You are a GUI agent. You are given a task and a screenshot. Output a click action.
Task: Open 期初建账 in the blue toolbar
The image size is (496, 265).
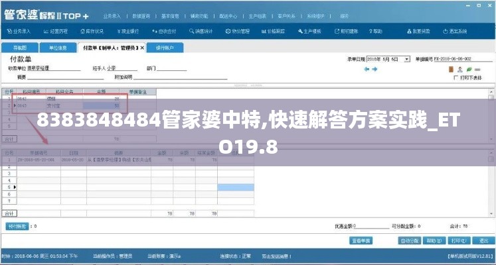346,32
